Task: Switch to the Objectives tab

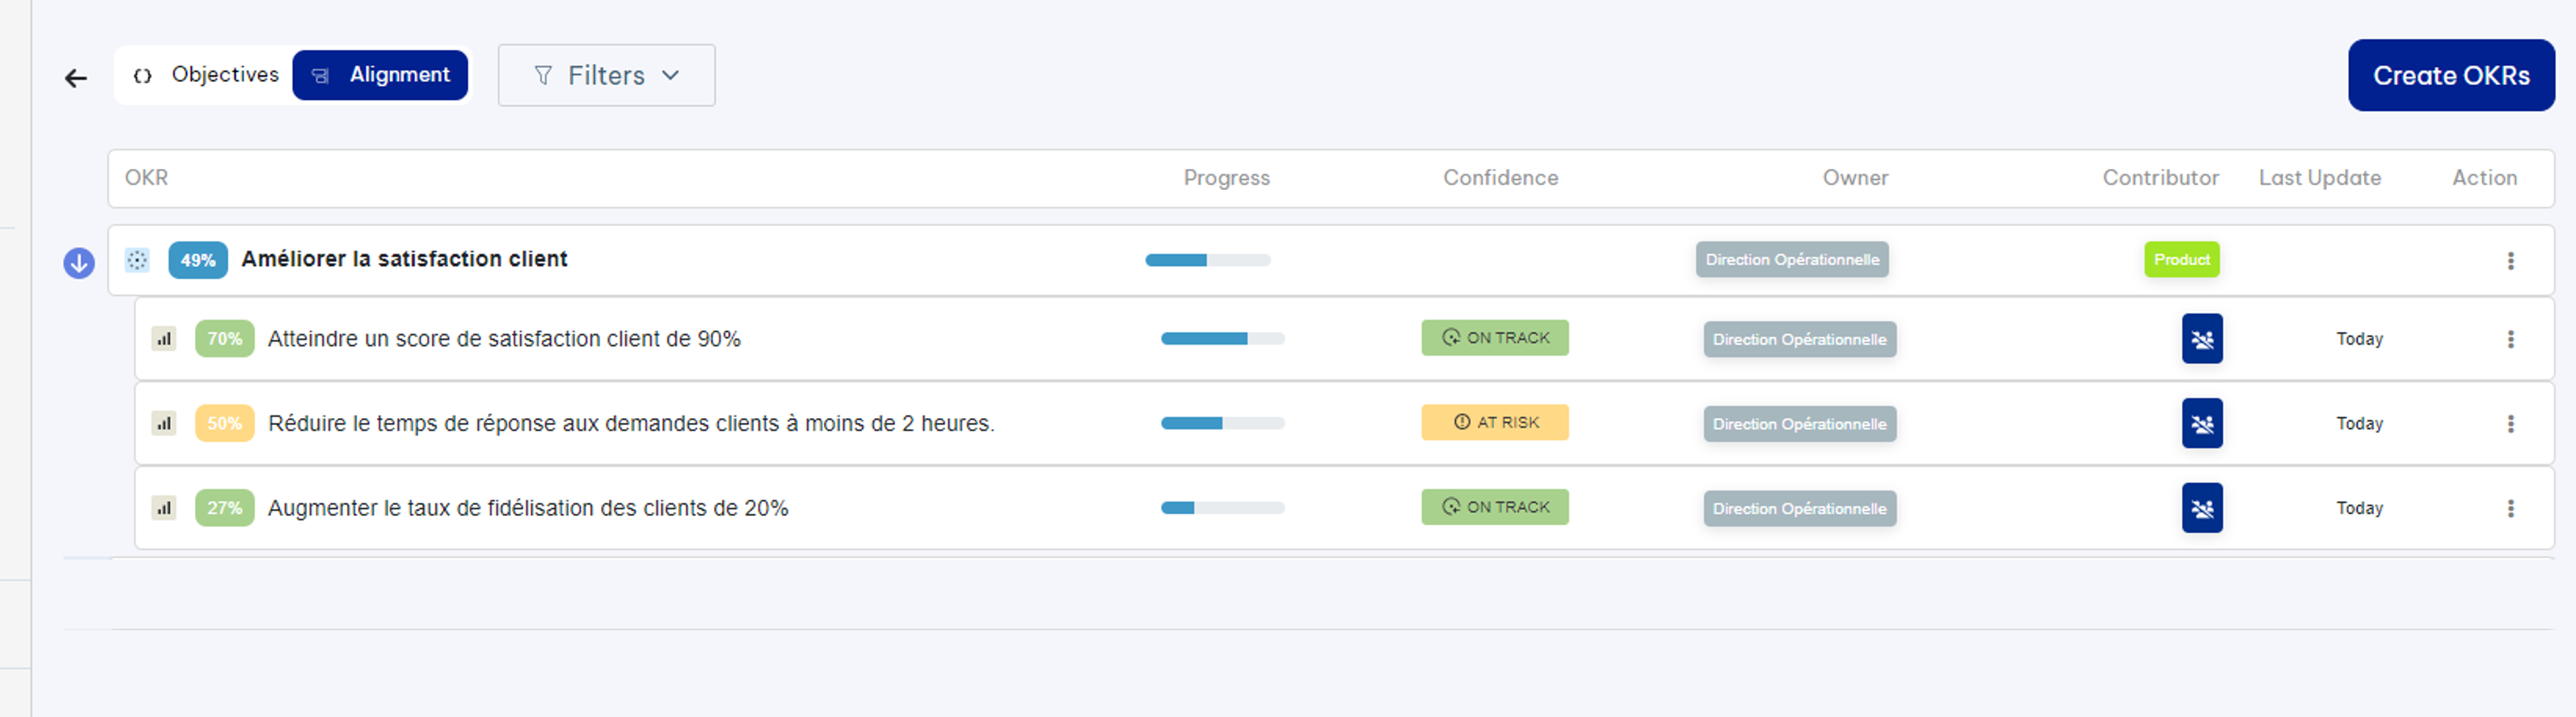Action: tap(207, 75)
